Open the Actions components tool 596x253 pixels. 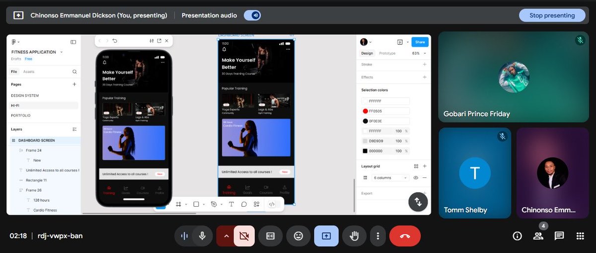point(257,204)
